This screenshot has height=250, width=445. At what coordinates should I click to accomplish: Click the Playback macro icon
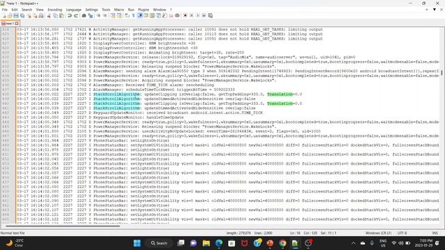pos(197,15)
